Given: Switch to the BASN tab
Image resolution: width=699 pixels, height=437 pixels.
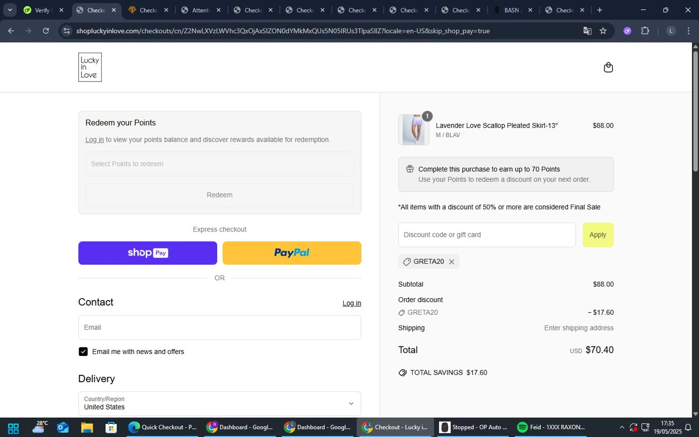Looking at the screenshot, I should point(512,10).
